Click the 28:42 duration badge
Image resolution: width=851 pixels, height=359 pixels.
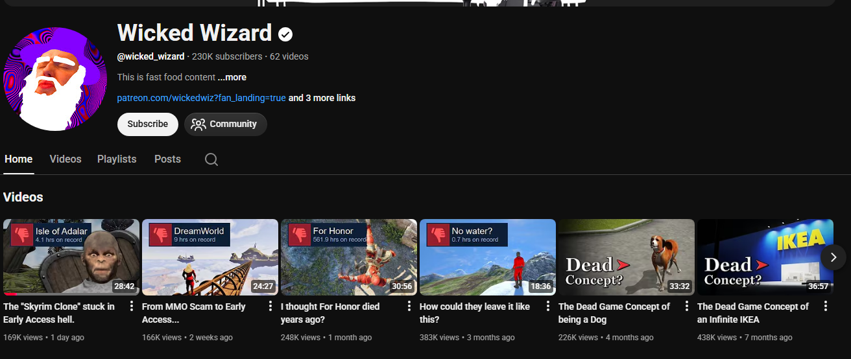tap(124, 286)
